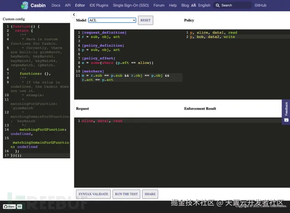Image resolution: width=290 pixels, height=213 pixels.
Task: Open the Help nav link
Action: [173, 5]
